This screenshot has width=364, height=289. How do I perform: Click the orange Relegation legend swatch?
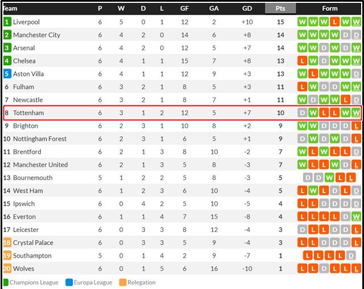(123, 282)
